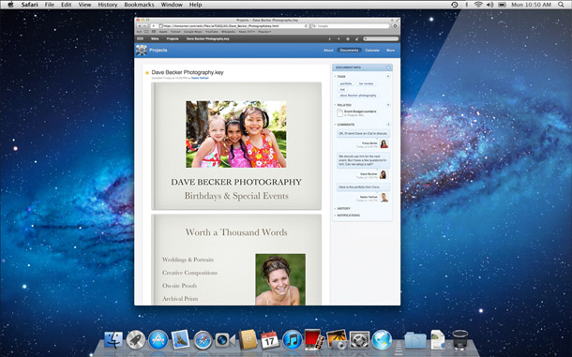Open the File menu

[x=50, y=5]
